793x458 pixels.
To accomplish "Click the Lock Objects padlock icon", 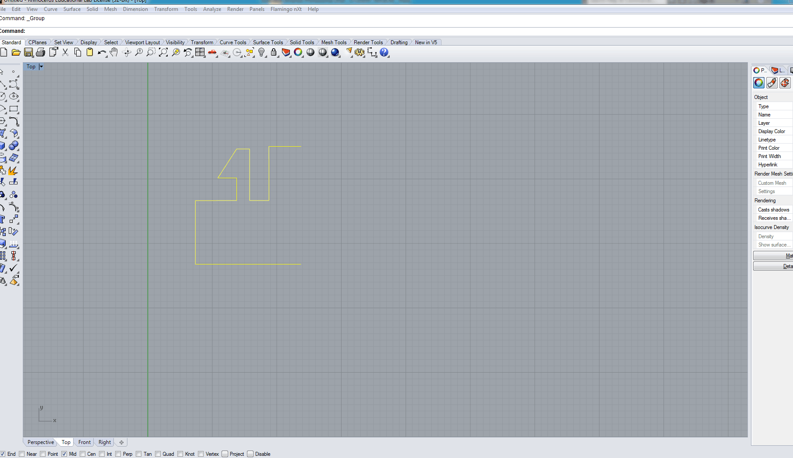I will point(274,53).
